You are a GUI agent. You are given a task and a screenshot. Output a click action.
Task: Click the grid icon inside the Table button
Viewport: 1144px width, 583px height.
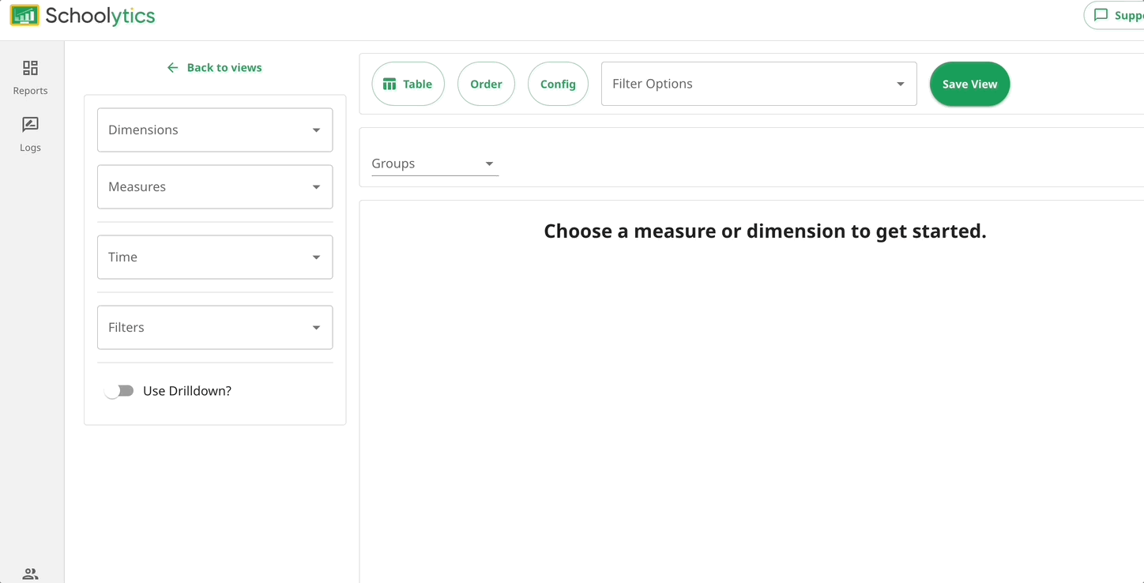(389, 83)
